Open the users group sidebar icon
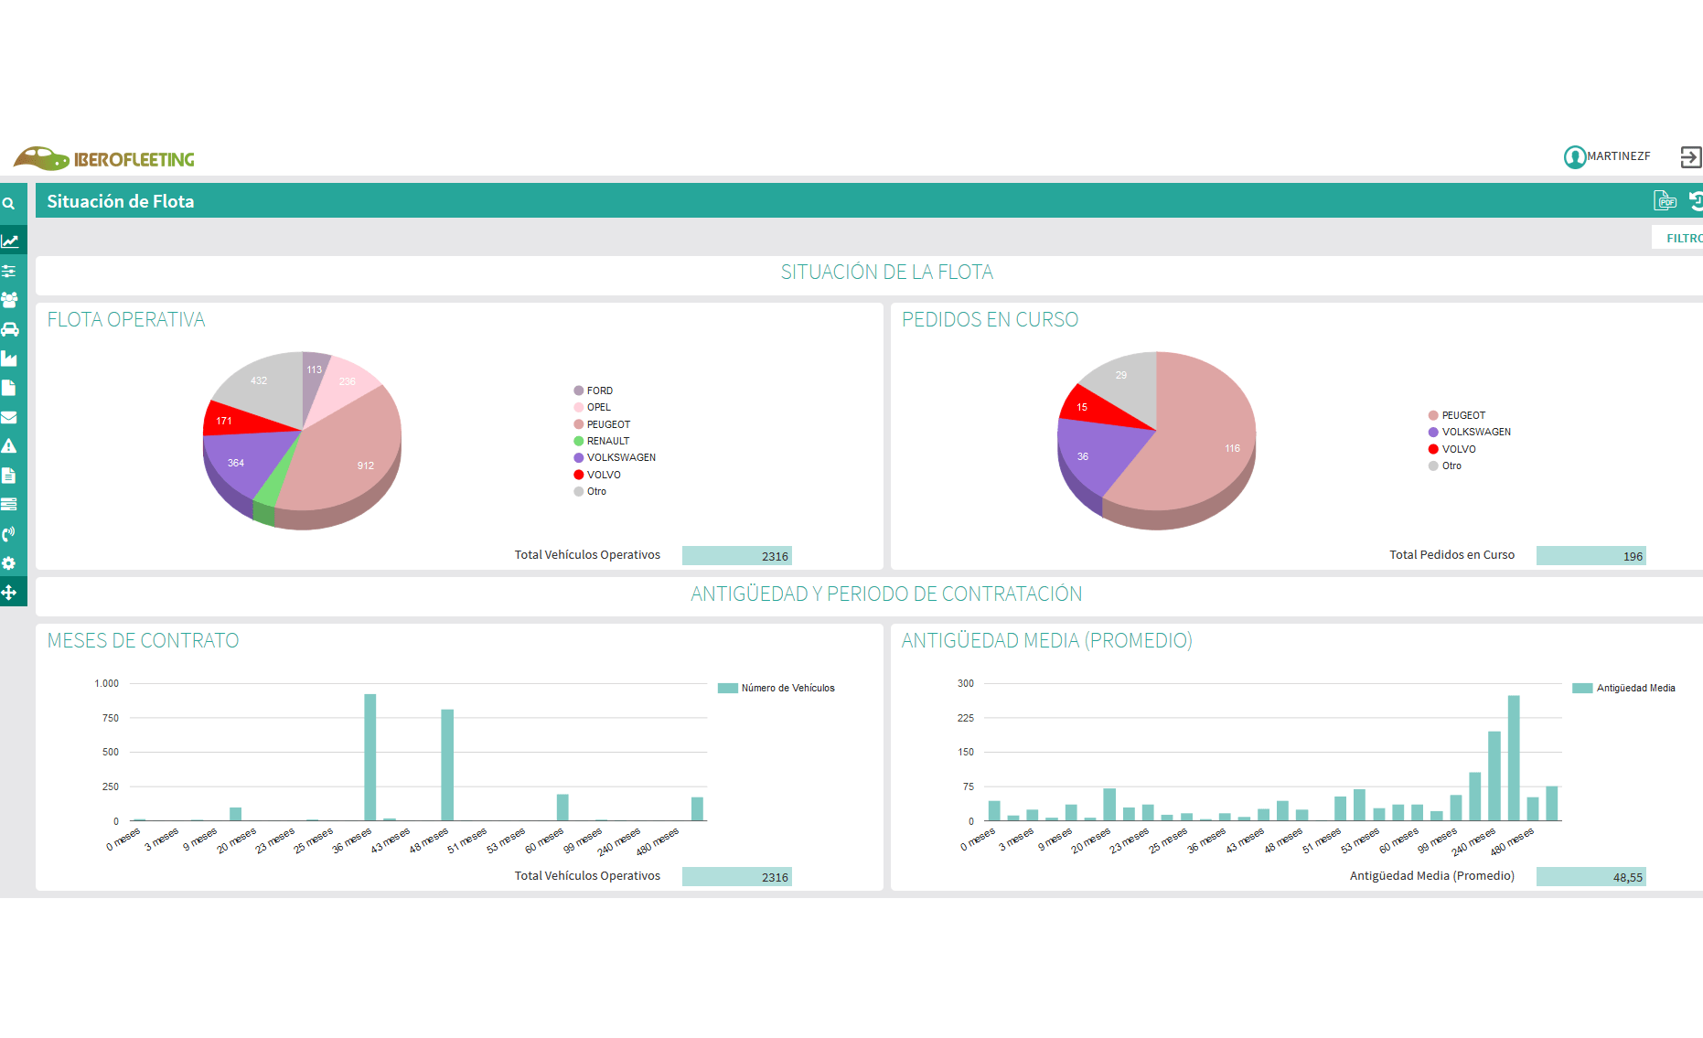1703x1038 pixels. pyautogui.click(x=9, y=300)
